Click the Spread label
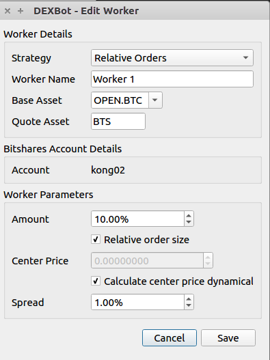The width and height of the screenshot is (270, 360). (x=27, y=303)
